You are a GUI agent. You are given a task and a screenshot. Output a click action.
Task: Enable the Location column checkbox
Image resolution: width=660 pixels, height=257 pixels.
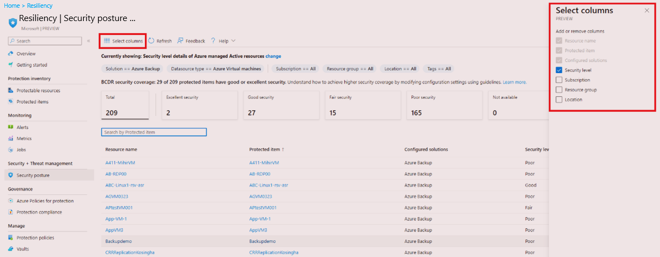pos(559,100)
